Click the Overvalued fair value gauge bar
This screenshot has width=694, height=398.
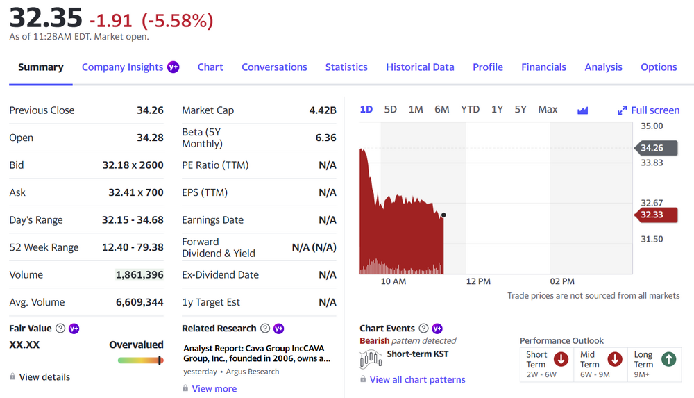coord(140,360)
